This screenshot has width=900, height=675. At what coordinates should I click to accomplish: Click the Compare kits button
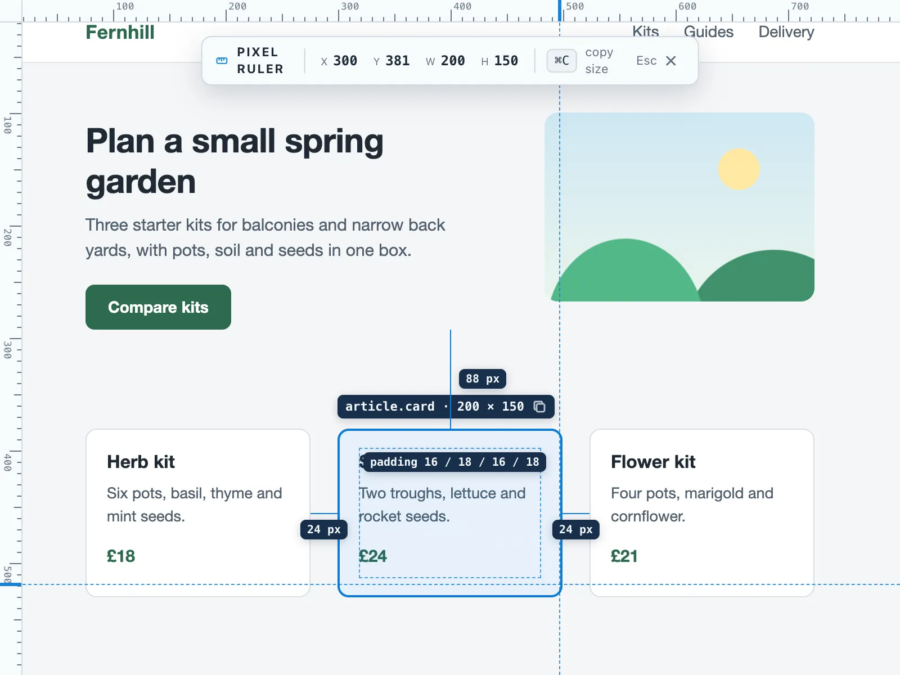[x=158, y=307]
